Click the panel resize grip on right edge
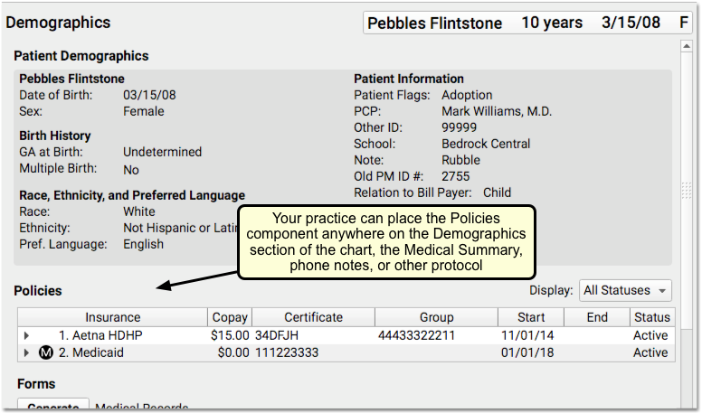 [x=687, y=191]
